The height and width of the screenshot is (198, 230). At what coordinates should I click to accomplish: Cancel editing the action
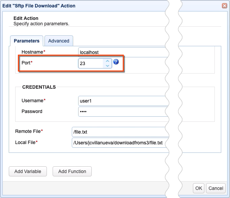click(x=216, y=188)
